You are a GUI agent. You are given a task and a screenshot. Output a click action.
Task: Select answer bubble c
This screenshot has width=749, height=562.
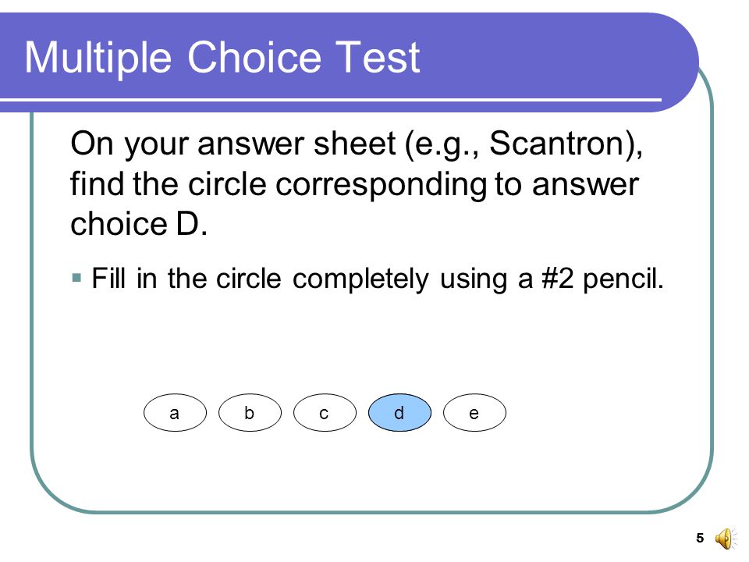coord(325,413)
